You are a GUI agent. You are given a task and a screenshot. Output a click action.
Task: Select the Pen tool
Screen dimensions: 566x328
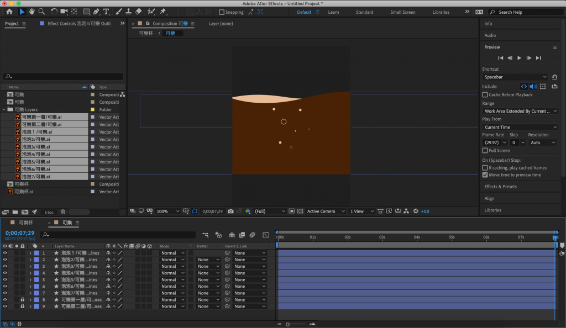(96, 11)
